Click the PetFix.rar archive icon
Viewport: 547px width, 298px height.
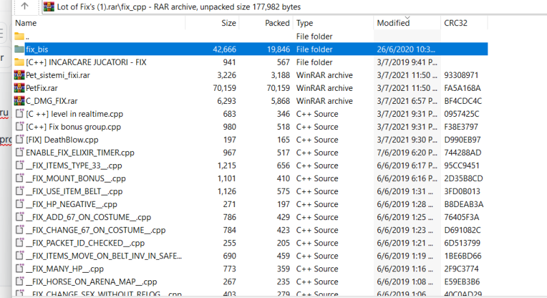click(19, 88)
